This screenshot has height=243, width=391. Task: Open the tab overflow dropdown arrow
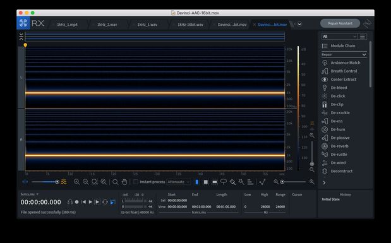click(299, 24)
